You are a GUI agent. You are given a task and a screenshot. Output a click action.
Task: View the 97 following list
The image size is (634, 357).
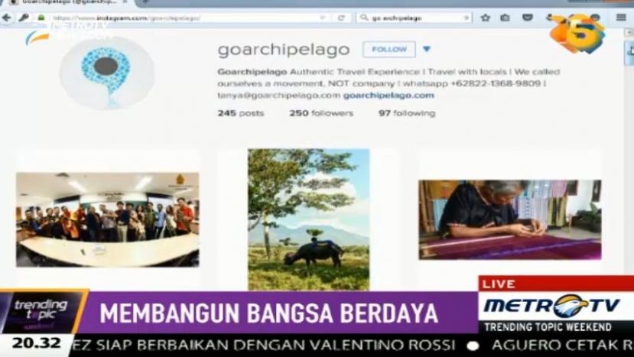coord(406,113)
